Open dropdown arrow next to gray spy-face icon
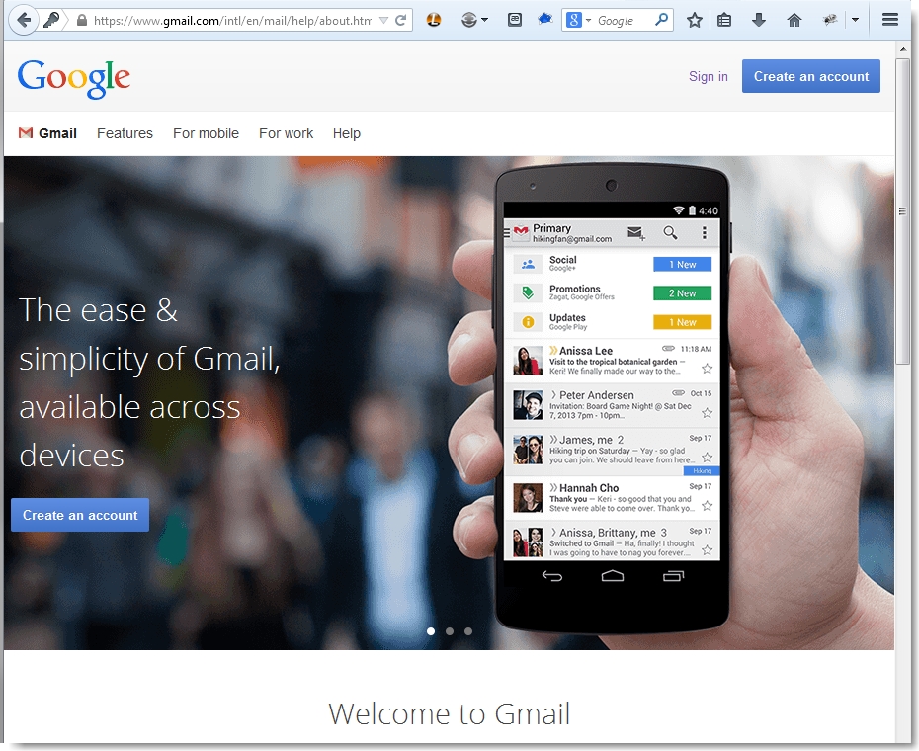 coord(485,20)
